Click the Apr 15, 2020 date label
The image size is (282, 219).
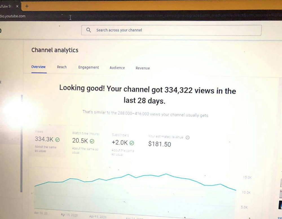tap(69, 215)
